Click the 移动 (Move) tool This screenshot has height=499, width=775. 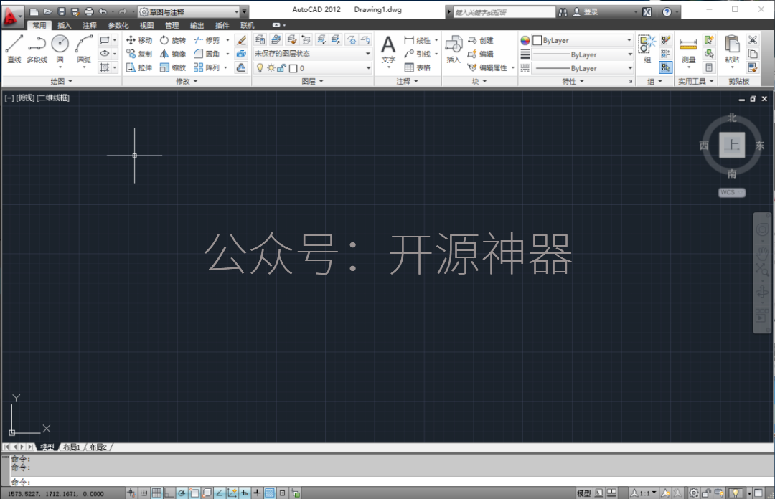[x=139, y=40]
